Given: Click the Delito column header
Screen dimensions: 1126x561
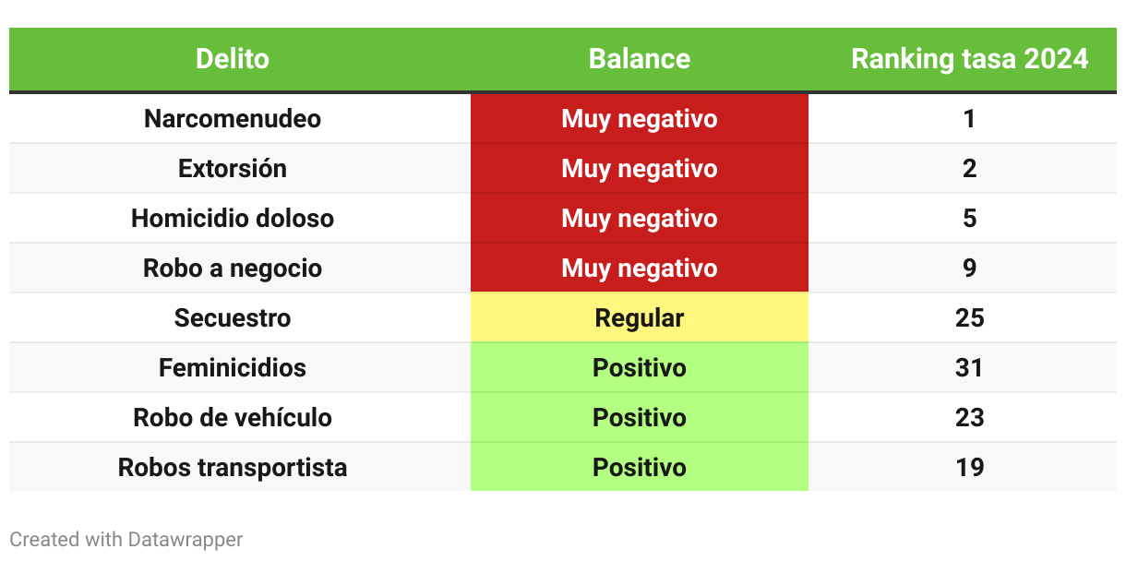Looking at the screenshot, I should point(233,59).
